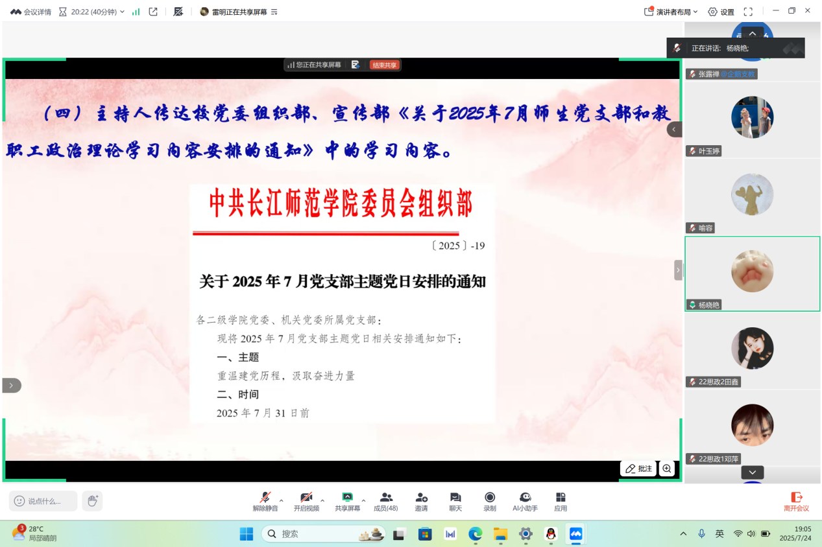Click the red 结束共享 button
This screenshot has height=547, width=822.
point(385,65)
